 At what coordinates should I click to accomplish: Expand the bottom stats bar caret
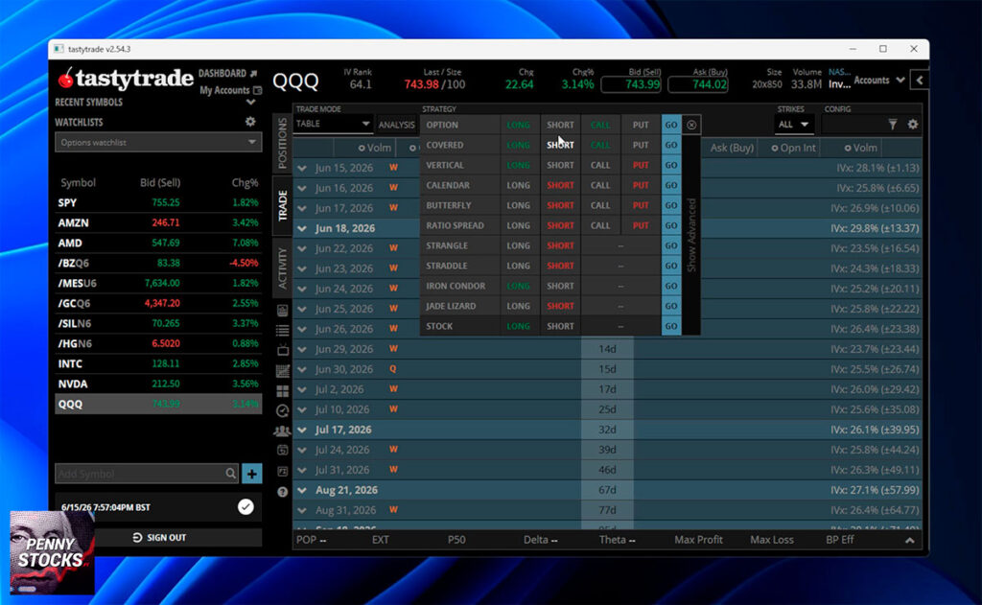(x=909, y=540)
